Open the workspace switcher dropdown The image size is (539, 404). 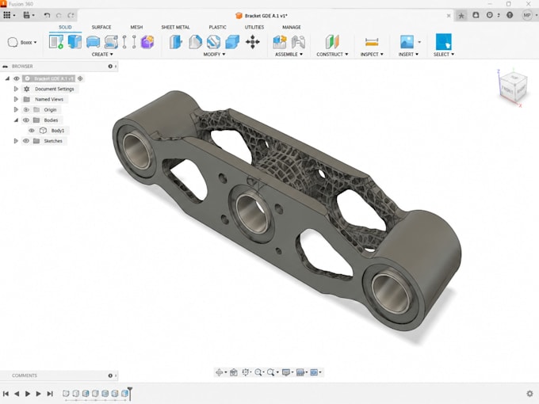coord(22,42)
